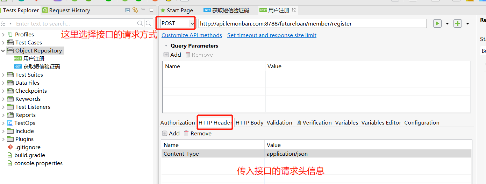486x184 pixels.
Task: Select the Content-Type header name cell
Action: (x=213, y=154)
